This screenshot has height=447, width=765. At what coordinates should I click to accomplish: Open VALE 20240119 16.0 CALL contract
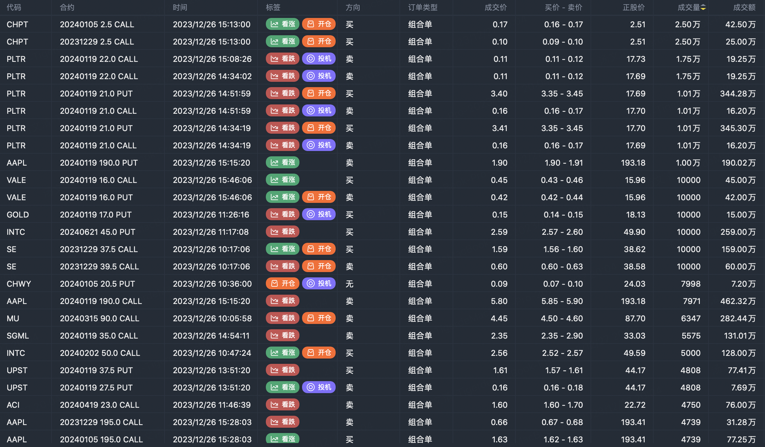click(x=98, y=180)
